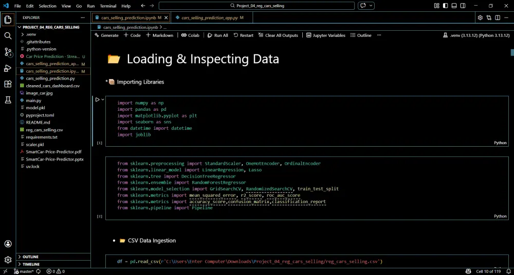Expand the OUTLINE section

click(x=53, y=257)
